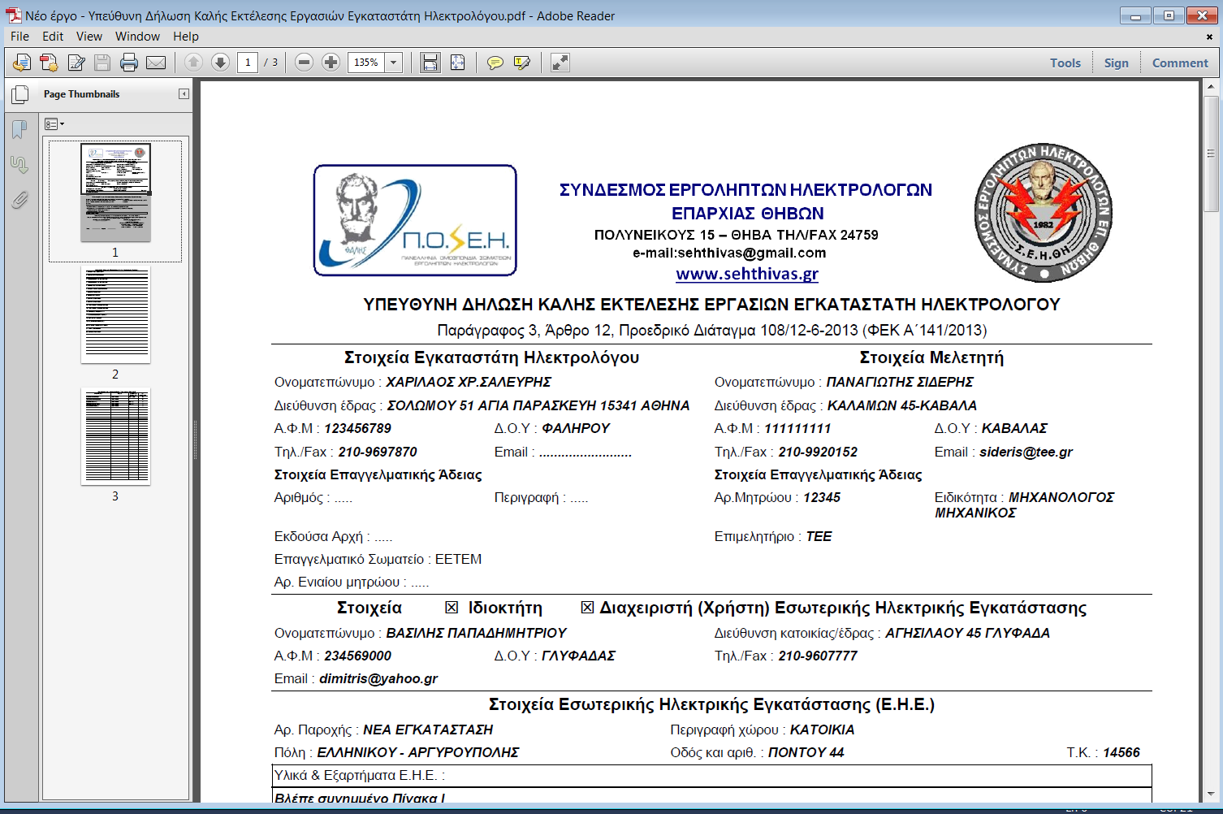Zoom in with the plus button
Viewport: 1223px width, 814px height.
[x=331, y=63]
